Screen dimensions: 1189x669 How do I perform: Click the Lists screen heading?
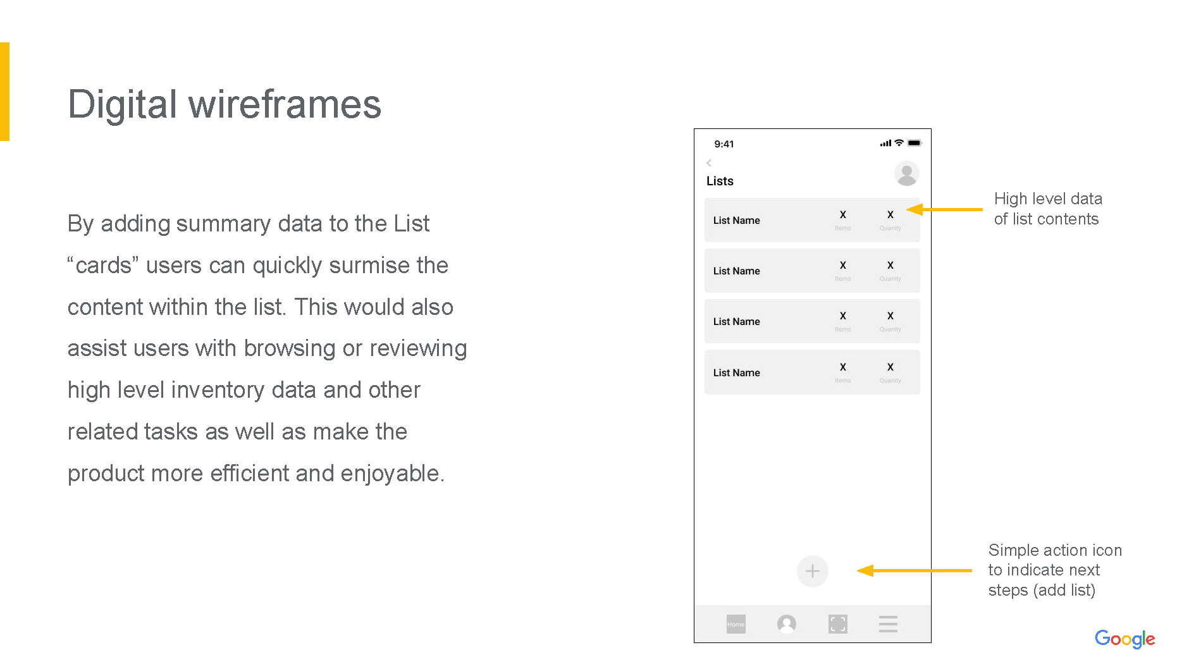720,181
